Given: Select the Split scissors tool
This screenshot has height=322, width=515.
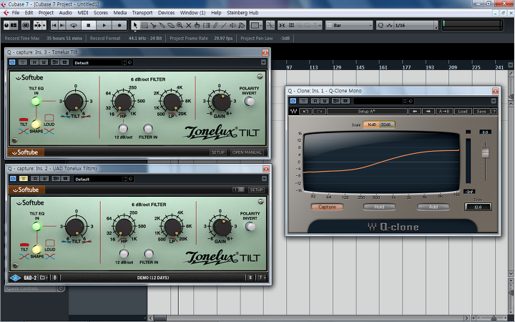Looking at the screenshot, I should tap(153, 25).
